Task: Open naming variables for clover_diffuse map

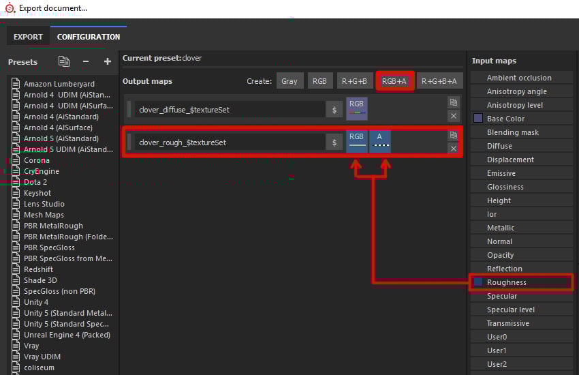Action: click(334, 110)
